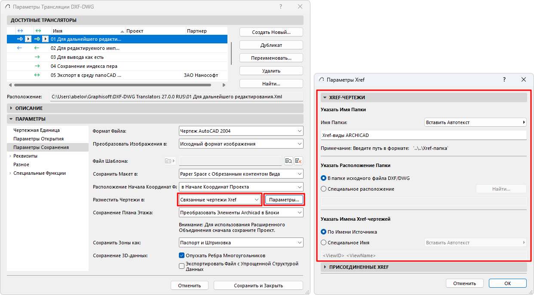Expand the Реквизиты tree chevron
534x295 pixels.
coord(10,156)
